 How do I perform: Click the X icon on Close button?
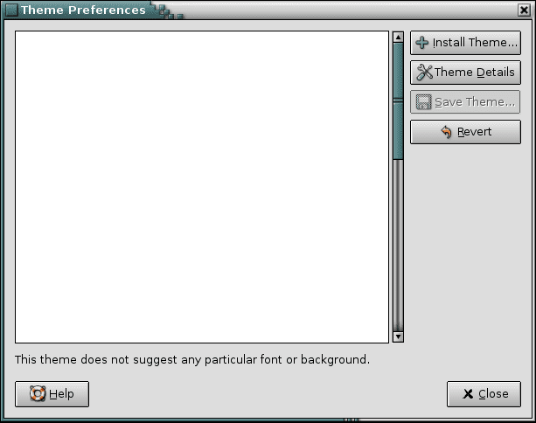468,394
